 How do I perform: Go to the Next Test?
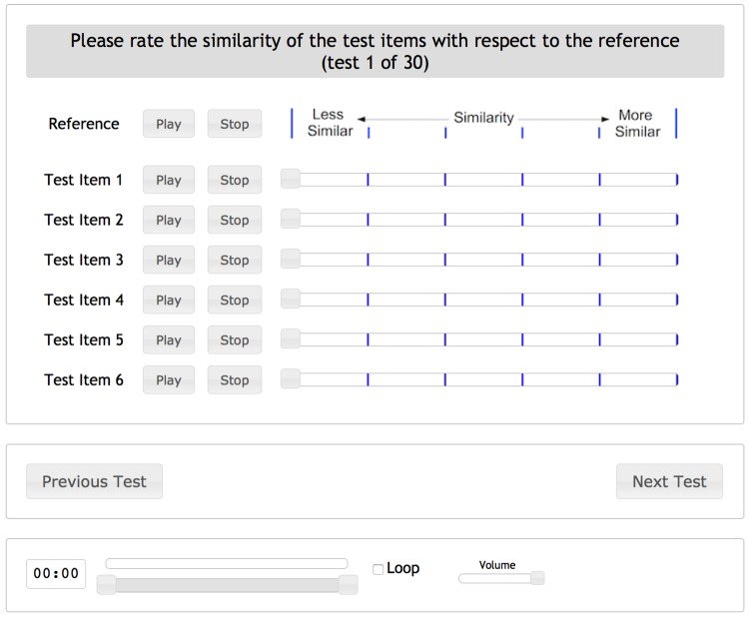click(669, 481)
